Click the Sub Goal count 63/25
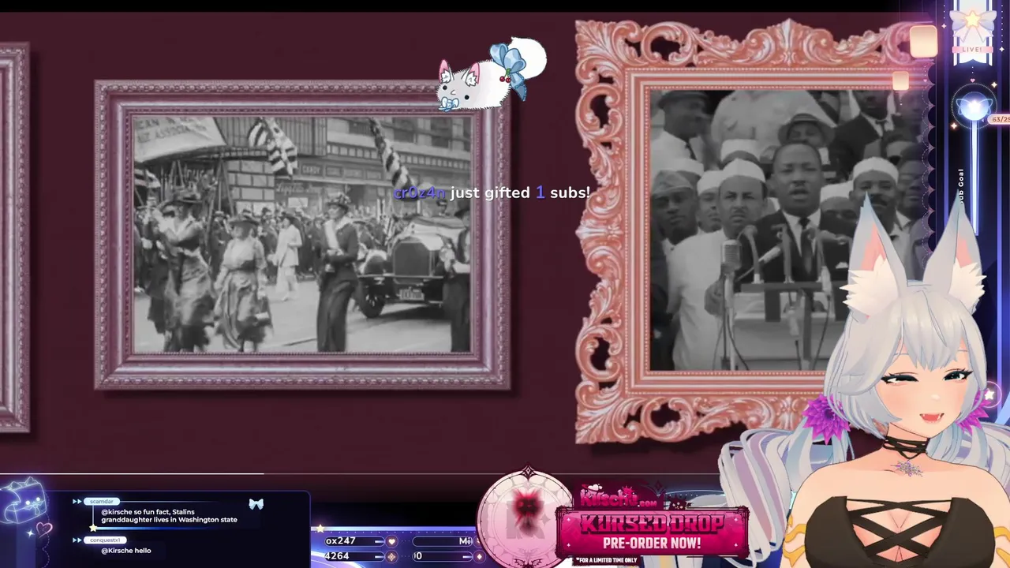Viewport: 1010px width, 568px height. point(1000,119)
